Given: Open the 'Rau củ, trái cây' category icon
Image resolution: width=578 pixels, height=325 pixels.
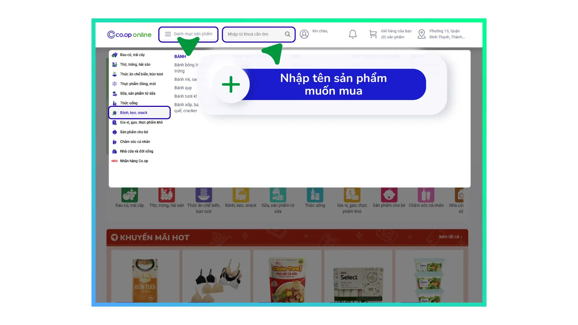Looking at the screenshot, I should pos(130,194).
